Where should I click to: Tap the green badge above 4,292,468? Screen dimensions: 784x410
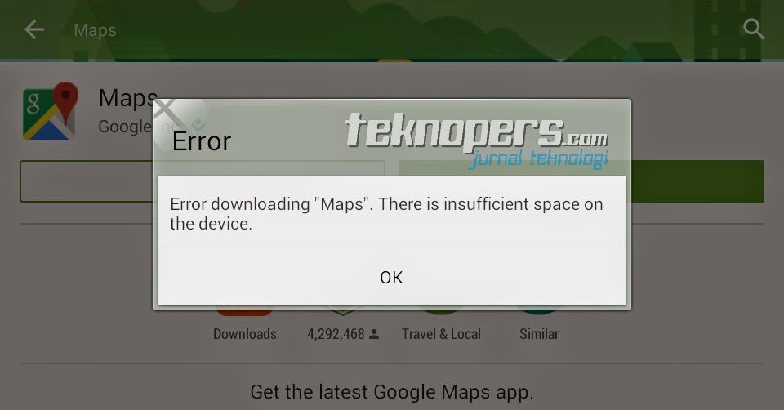tap(342, 311)
